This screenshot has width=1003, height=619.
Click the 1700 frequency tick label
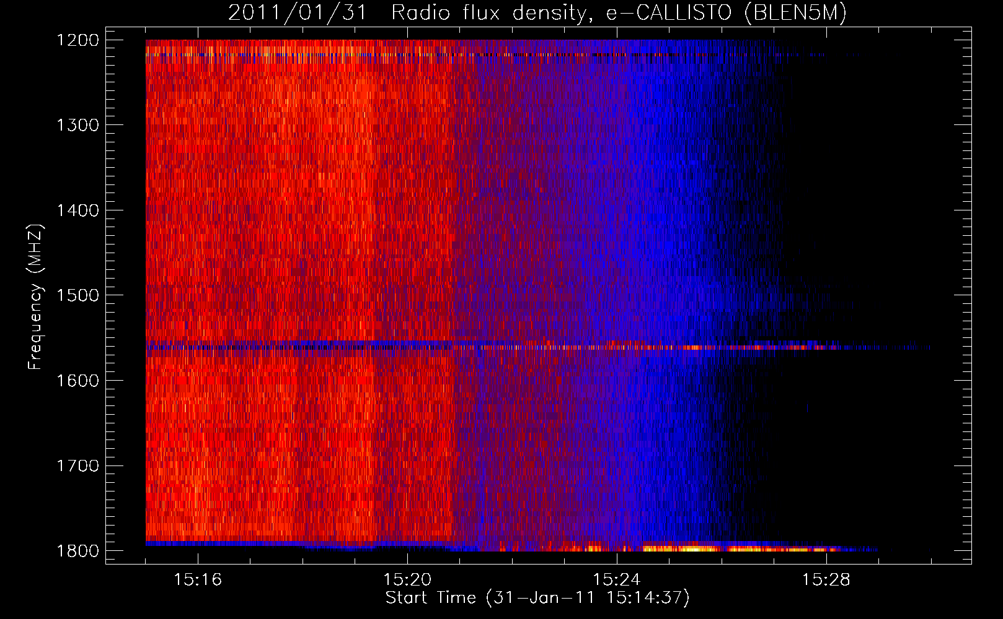(x=77, y=465)
